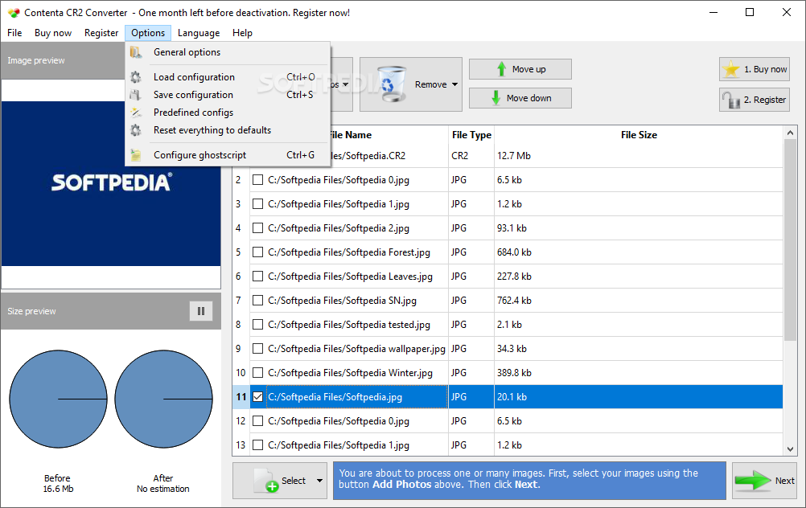Click the file list scrollbar up arrow

(x=790, y=133)
